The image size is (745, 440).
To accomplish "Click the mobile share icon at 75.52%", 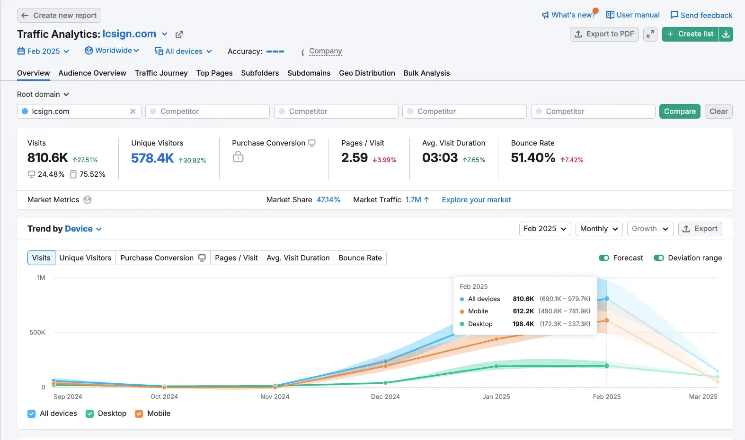I will tap(73, 174).
